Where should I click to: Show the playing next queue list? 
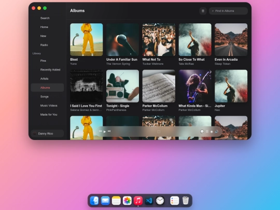point(207,131)
